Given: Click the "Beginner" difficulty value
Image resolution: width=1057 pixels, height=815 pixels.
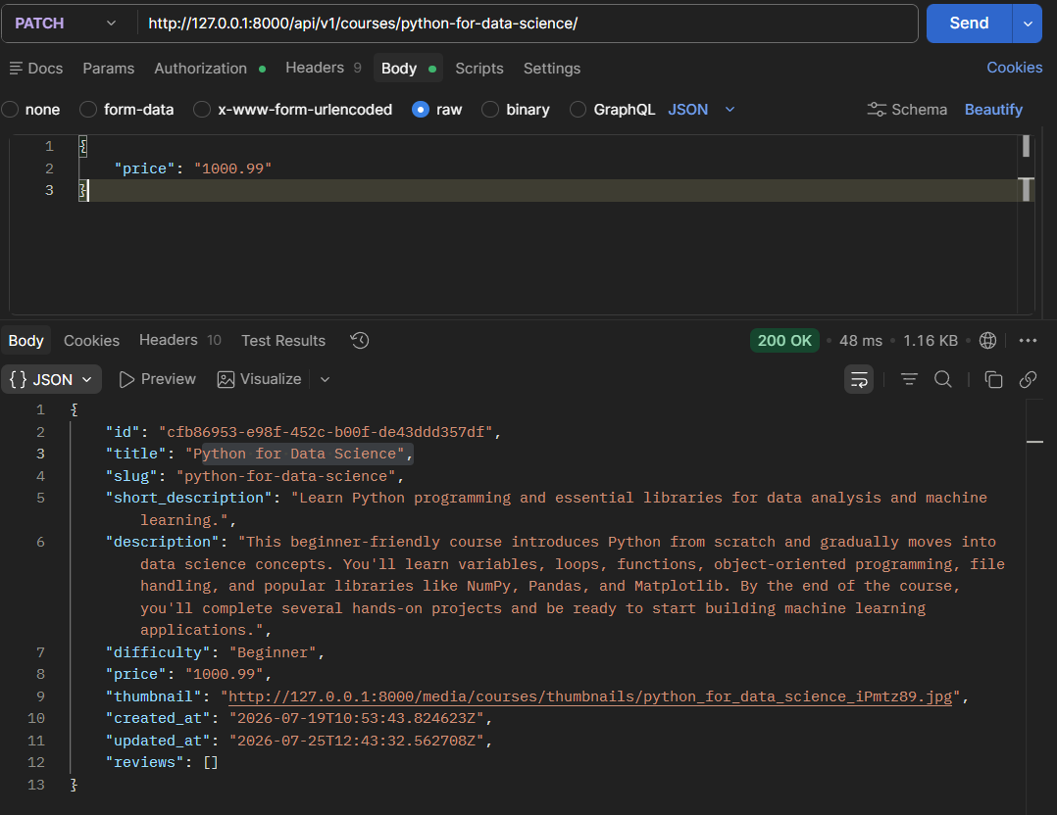Looking at the screenshot, I should pos(273,652).
